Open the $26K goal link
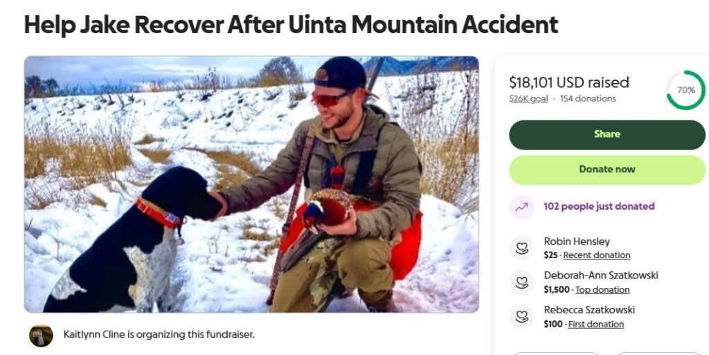Viewport: 709px width, 355px height. point(528,98)
